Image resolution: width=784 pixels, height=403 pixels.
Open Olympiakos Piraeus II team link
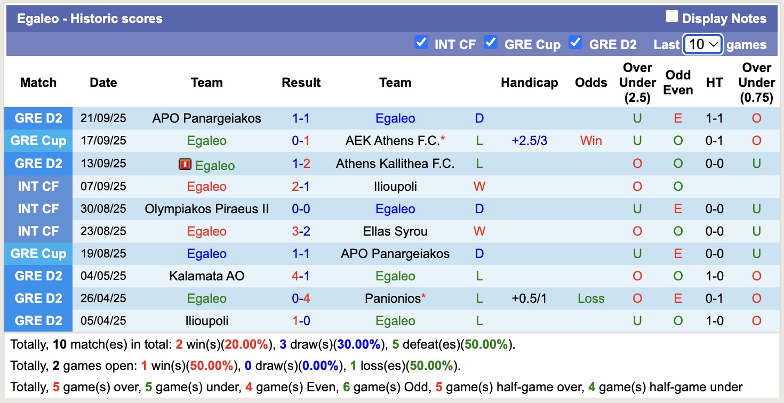point(206,209)
